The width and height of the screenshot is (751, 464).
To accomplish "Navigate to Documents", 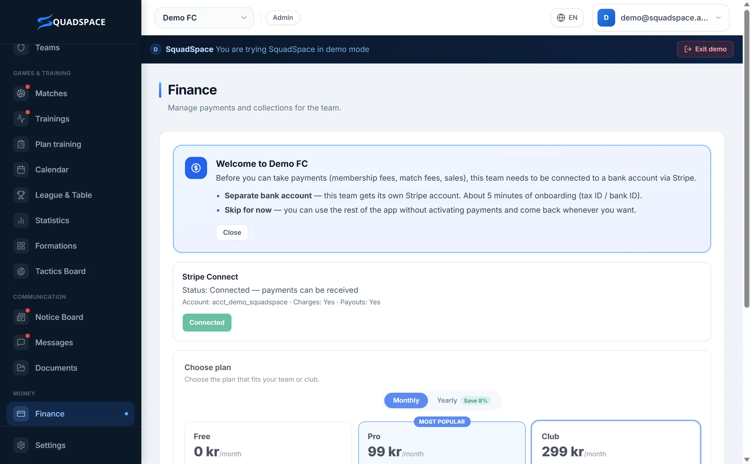I will [x=71, y=368].
